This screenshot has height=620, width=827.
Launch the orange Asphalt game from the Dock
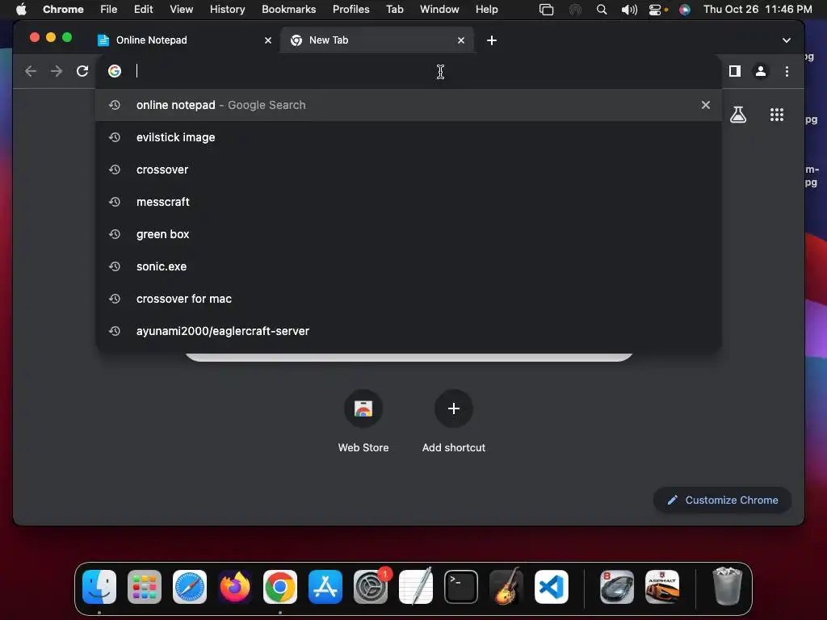(x=662, y=587)
